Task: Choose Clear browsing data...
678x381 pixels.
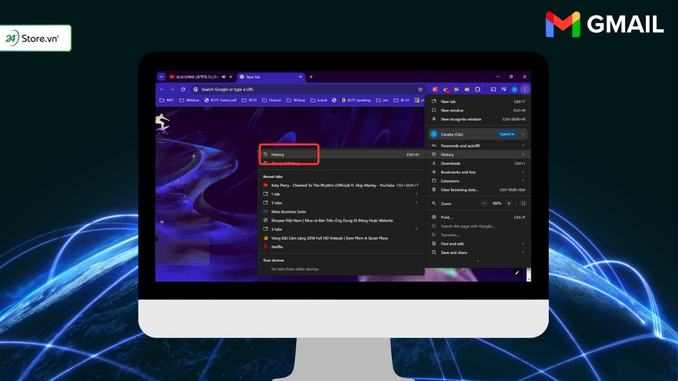Action: click(x=478, y=190)
